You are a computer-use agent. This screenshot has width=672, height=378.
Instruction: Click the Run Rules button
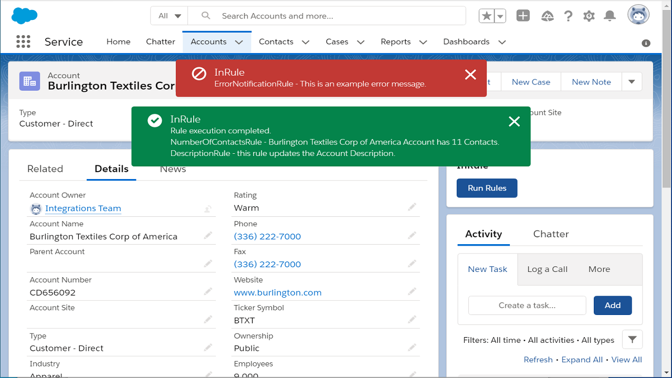click(487, 188)
